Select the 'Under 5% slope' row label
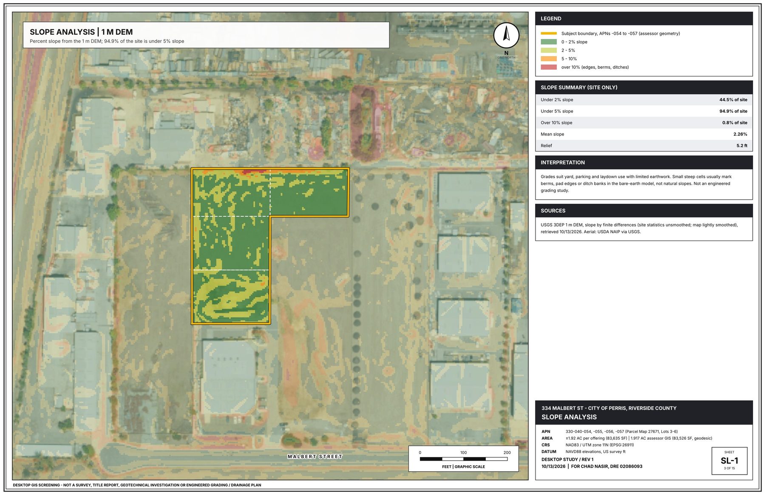Viewport: 765px width, 495px height. coord(557,111)
